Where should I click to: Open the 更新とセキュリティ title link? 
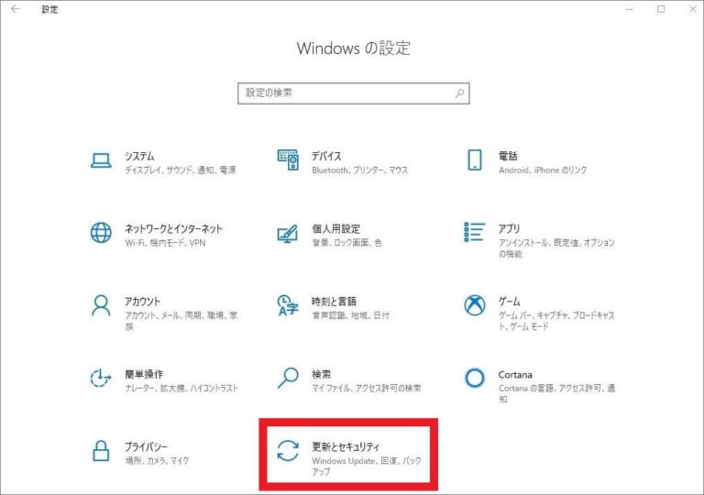[x=346, y=445]
